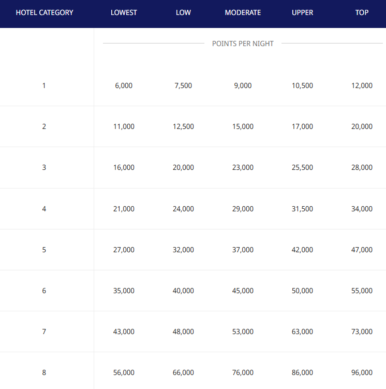Click the 56,000 points cell
386x389 pixels.
(x=124, y=372)
